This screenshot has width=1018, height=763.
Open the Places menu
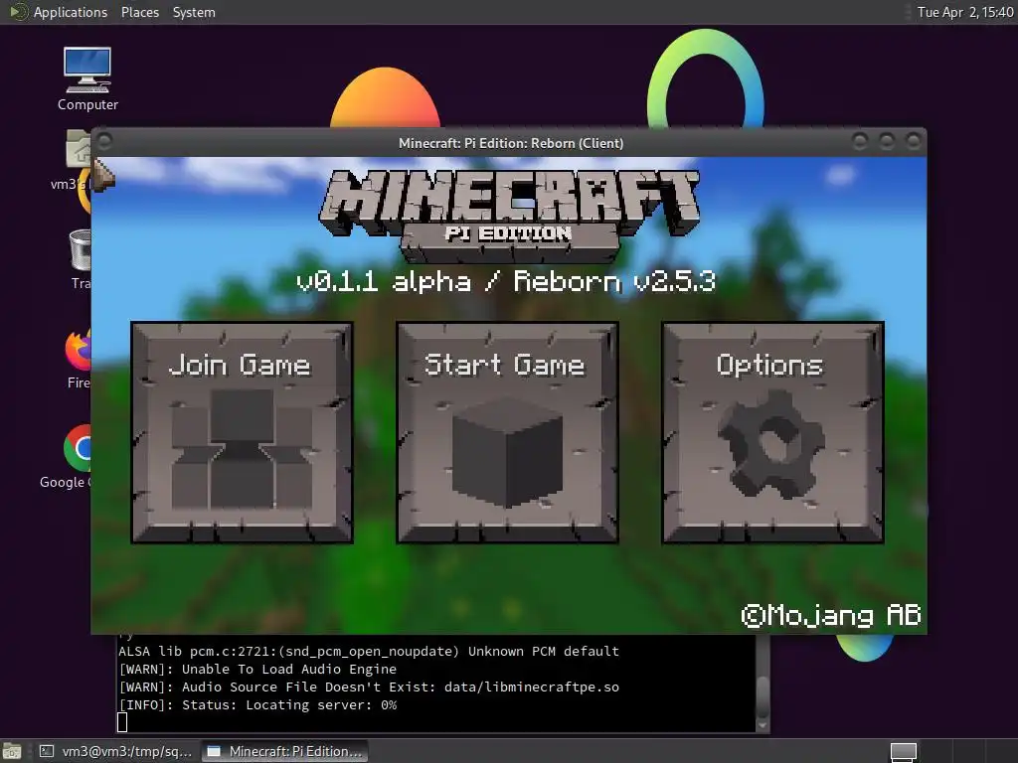tap(139, 12)
